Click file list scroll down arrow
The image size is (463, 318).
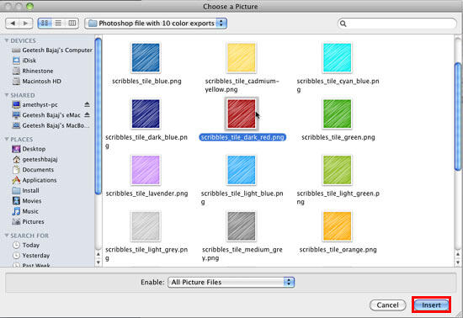click(458, 262)
